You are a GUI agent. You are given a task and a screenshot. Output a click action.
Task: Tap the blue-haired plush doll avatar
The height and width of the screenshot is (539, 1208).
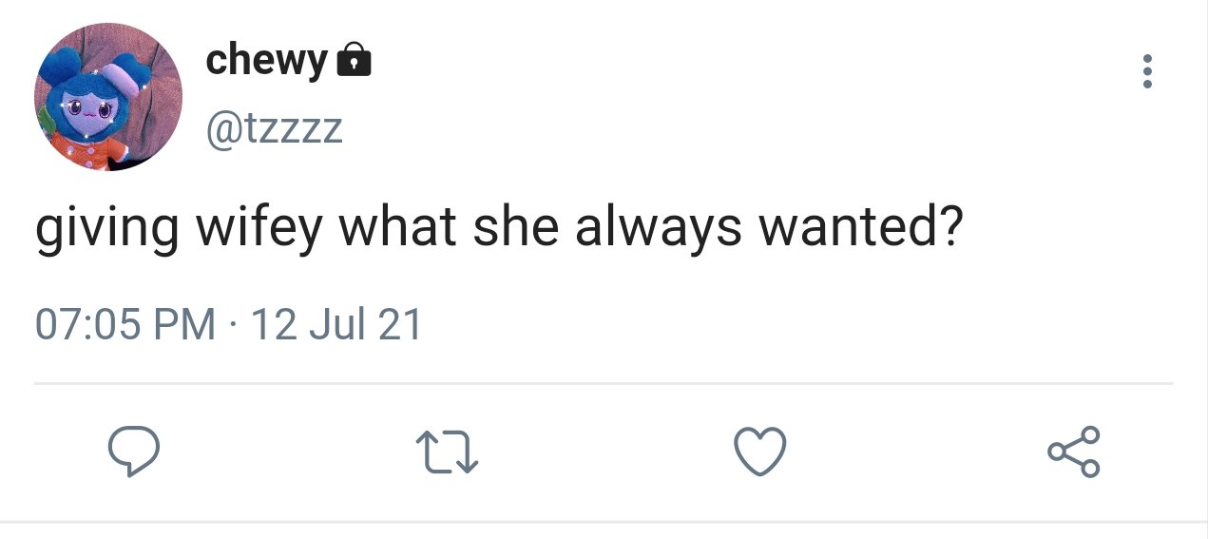[109, 97]
